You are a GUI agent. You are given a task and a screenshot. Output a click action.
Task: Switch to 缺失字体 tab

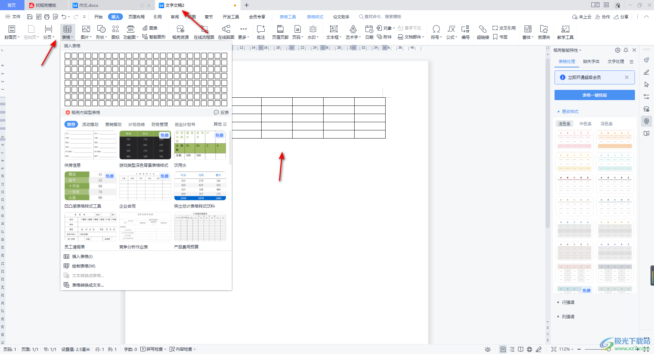[x=591, y=62]
